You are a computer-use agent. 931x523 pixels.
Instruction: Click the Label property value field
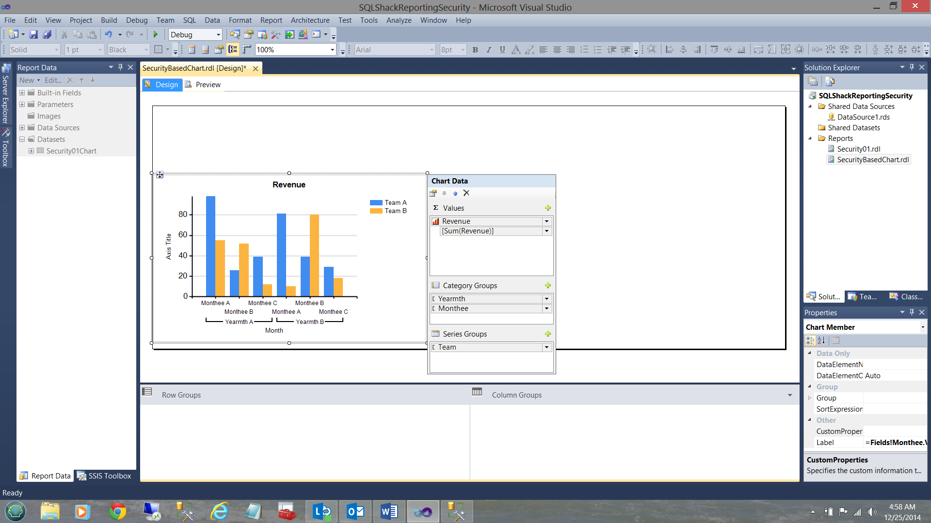point(895,443)
